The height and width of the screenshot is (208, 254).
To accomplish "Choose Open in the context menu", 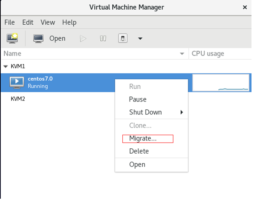I will click(151, 165).
